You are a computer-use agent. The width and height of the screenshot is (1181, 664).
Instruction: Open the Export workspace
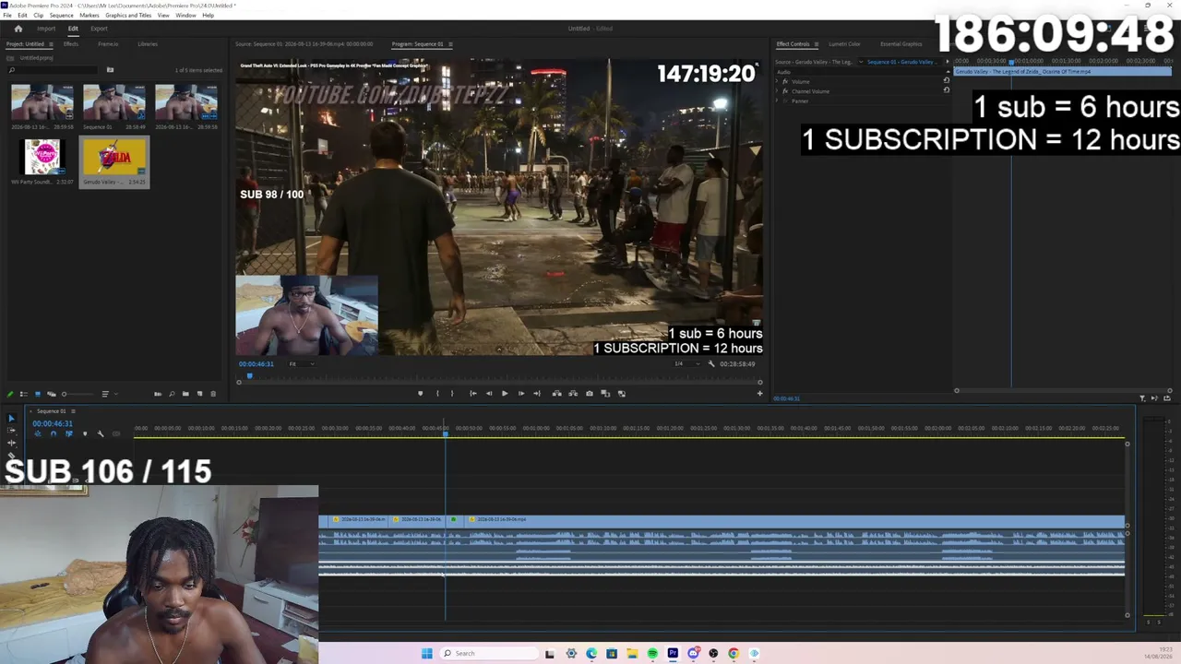click(99, 29)
